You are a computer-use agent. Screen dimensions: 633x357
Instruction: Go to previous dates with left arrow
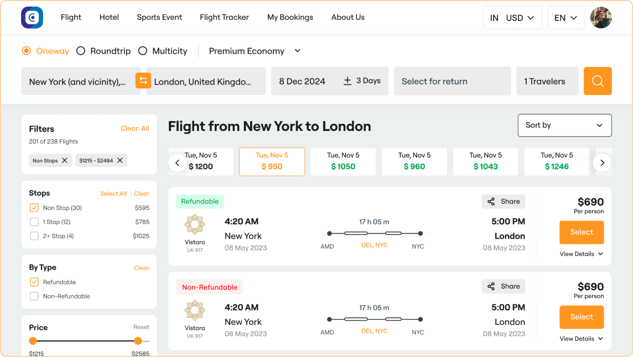tap(178, 162)
